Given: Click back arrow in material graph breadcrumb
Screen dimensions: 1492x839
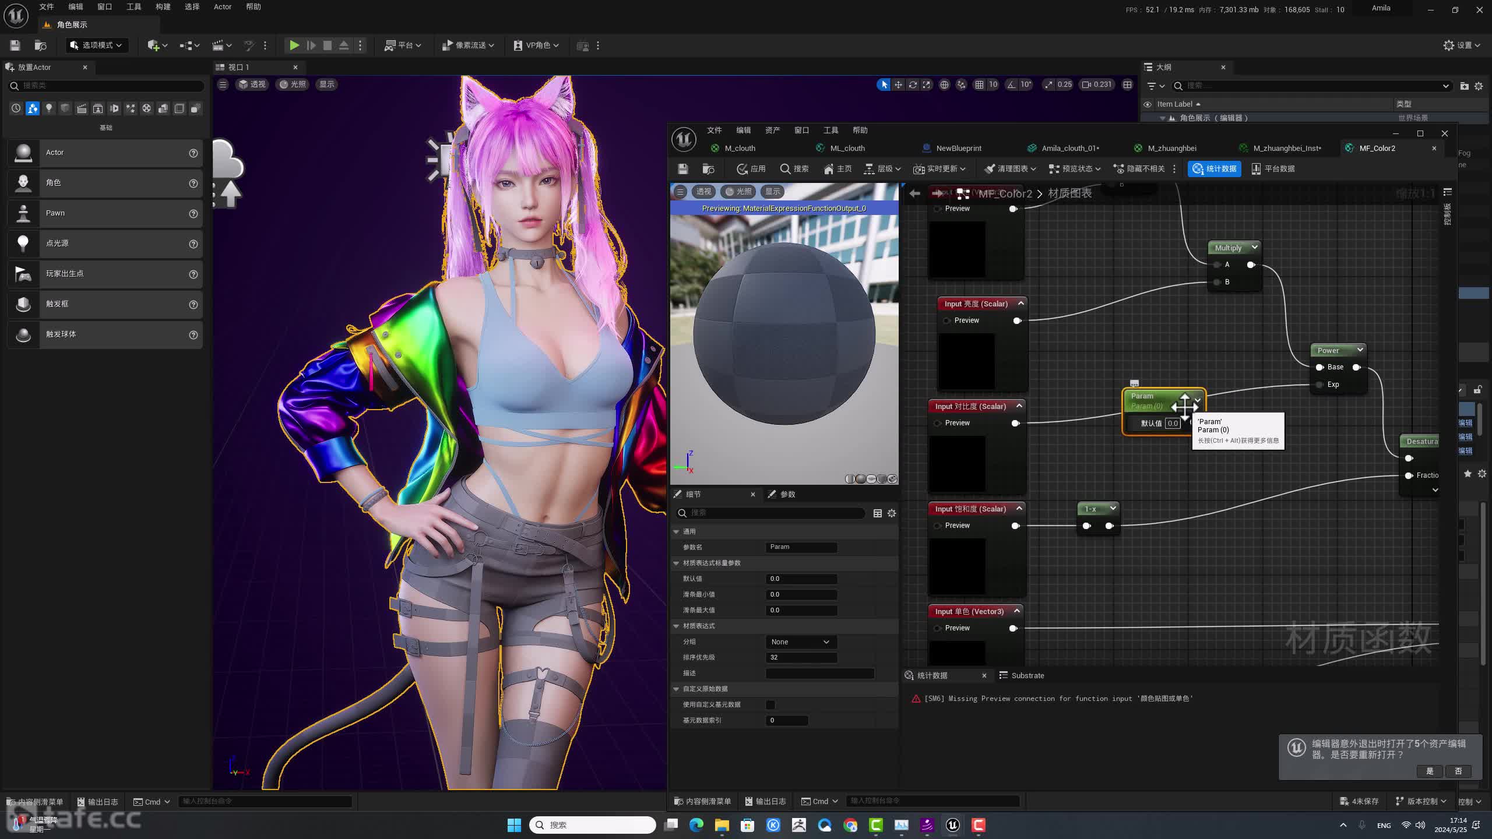Looking at the screenshot, I should pyautogui.click(x=914, y=193).
